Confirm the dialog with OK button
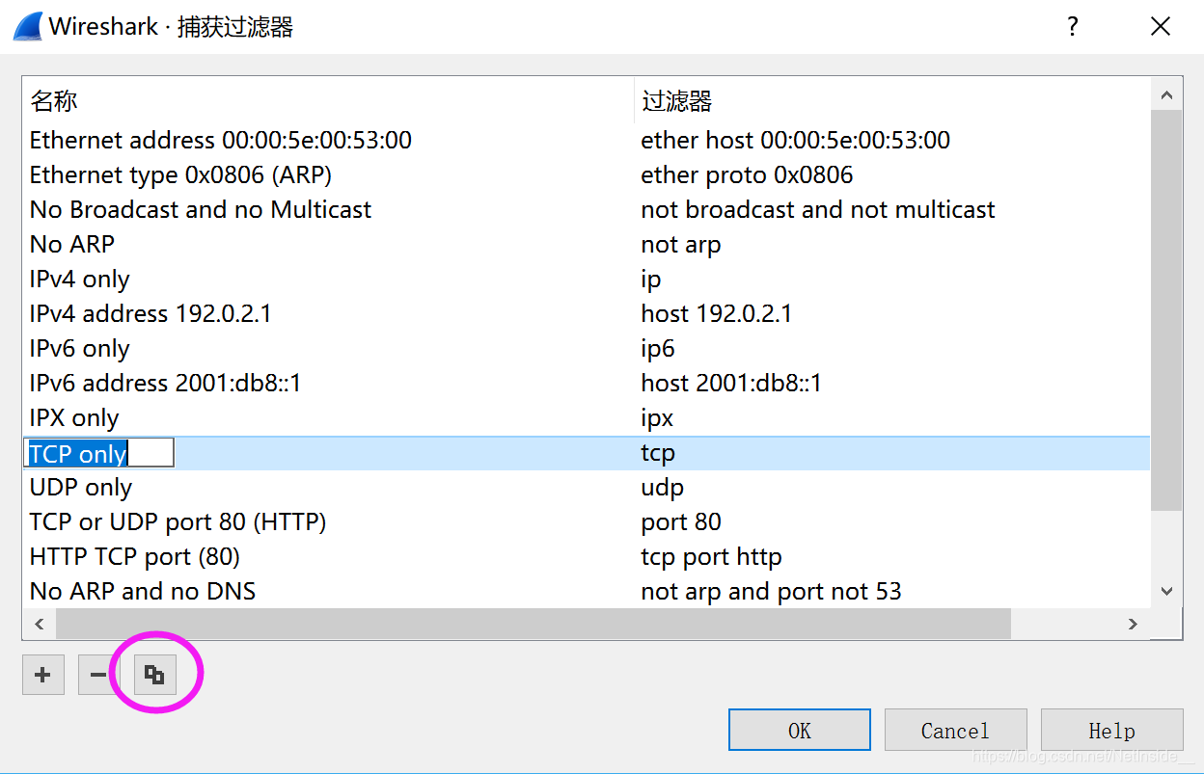 (800, 731)
